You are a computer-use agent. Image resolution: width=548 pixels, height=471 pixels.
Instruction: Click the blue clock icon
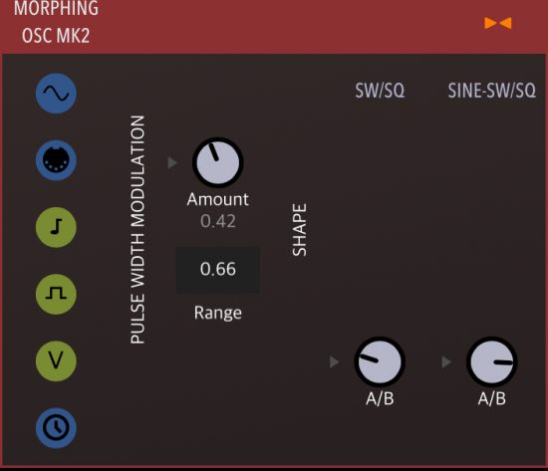click(x=56, y=428)
